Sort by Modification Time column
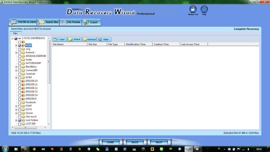Viewport: 270px width, 152px height. click(139, 44)
